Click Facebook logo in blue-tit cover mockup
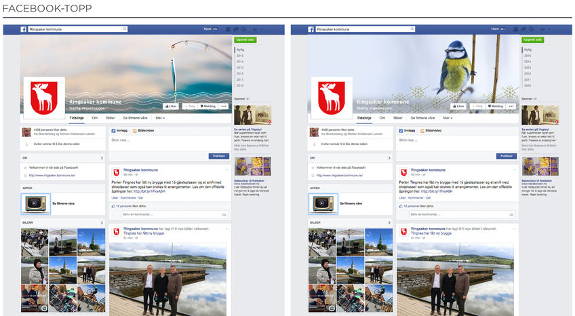 point(311,29)
